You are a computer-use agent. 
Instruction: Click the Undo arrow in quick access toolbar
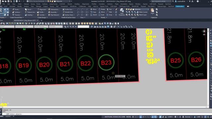pyautogui.click(x=20, y=1)
